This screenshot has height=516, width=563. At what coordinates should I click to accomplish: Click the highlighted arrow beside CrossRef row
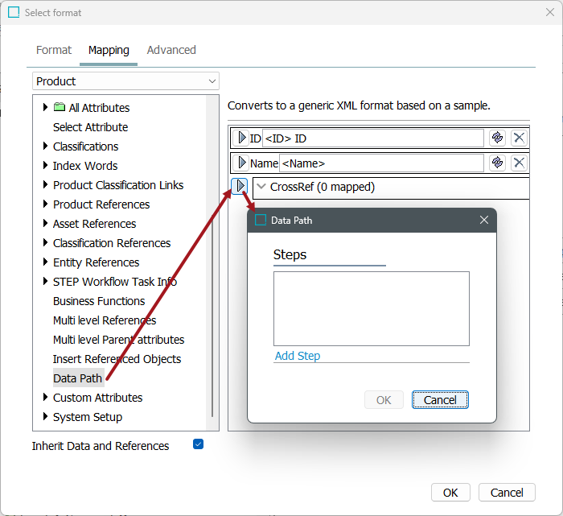[240, 186]
